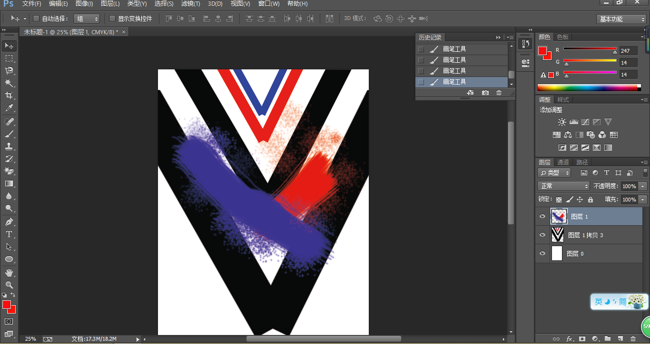Select the Magic Wand tool
650x344 pixels.
[9, 83]
